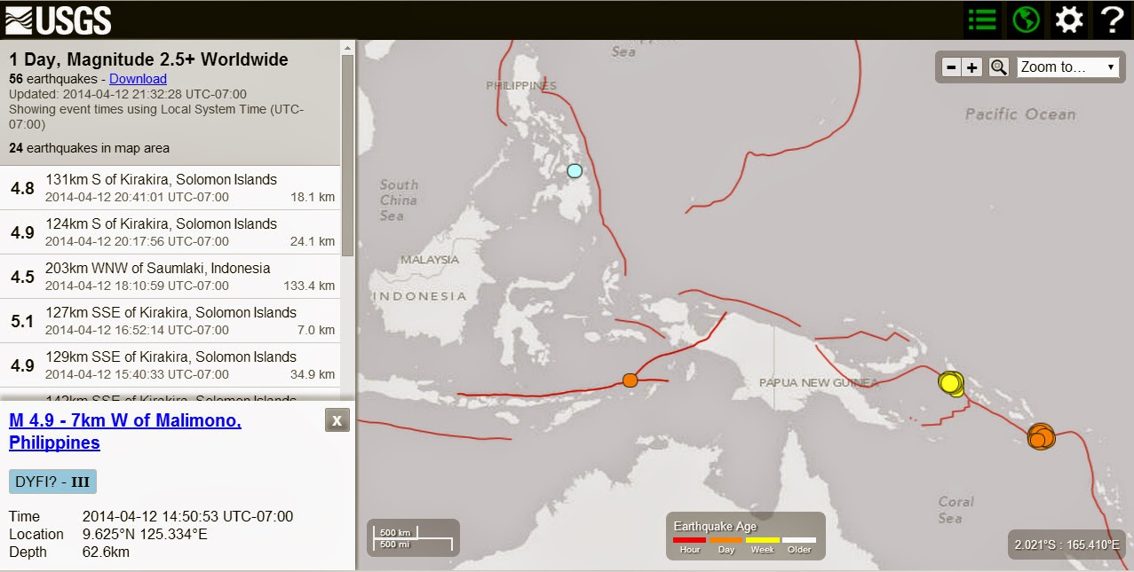The width and height of the screenshot is (1134, 572).
Task: Activate the box zoom magnifier tool
Action: pyautogui.click(x=997, y=66)
